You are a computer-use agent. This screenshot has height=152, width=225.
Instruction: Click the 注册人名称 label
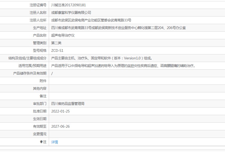click(x=38, y=13)
